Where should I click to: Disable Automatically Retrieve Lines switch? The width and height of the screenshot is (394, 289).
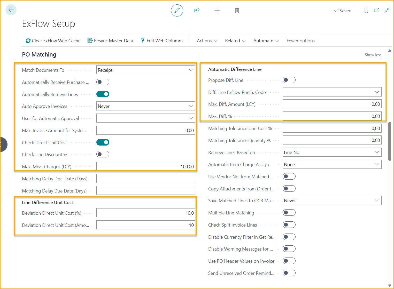103,94
